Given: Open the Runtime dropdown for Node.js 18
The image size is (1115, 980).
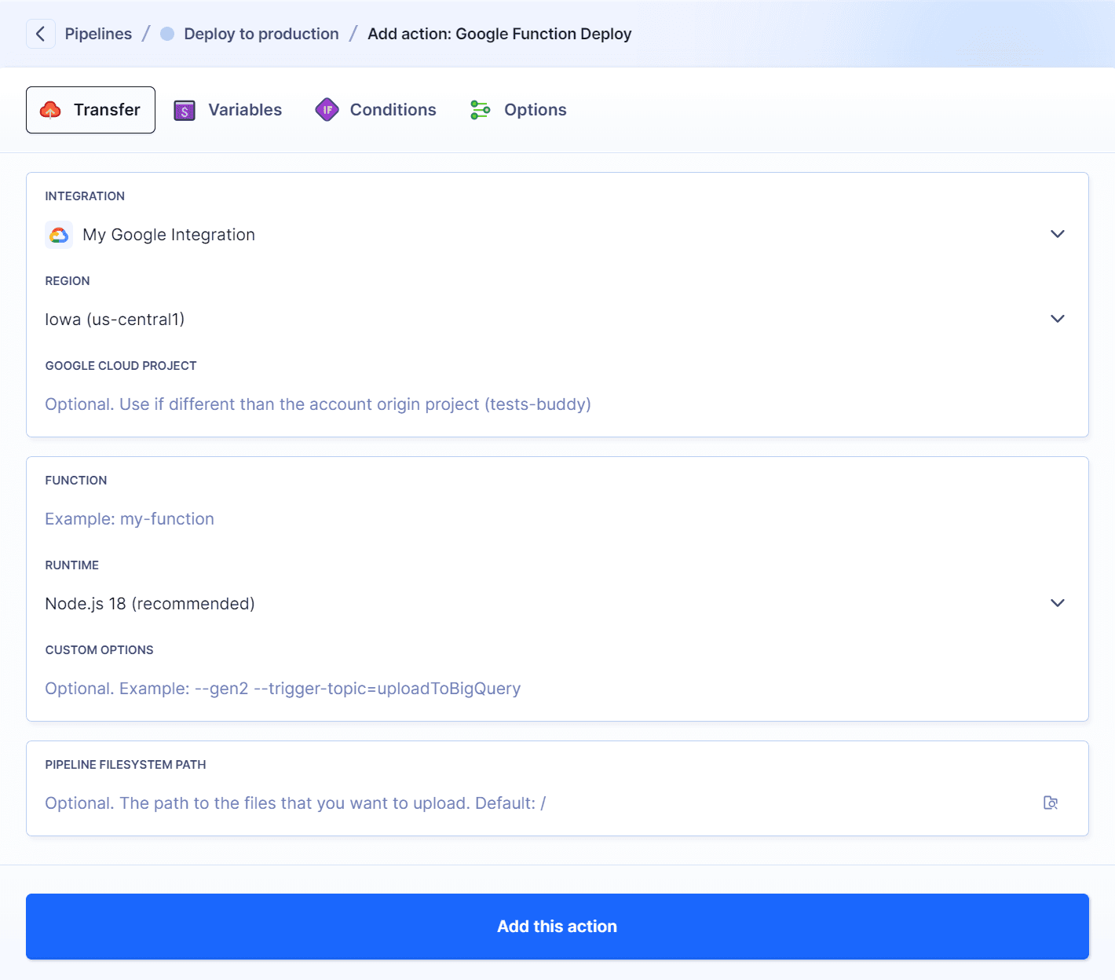Looking at the screenshot, I should 1058,603.
